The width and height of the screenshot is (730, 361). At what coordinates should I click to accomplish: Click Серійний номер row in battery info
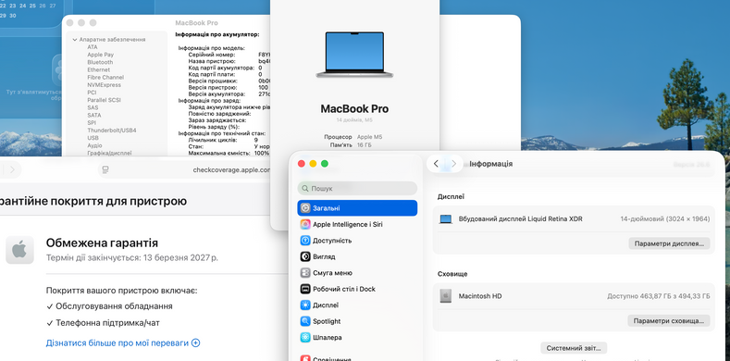pyautogui.click(x=229, y=55)
